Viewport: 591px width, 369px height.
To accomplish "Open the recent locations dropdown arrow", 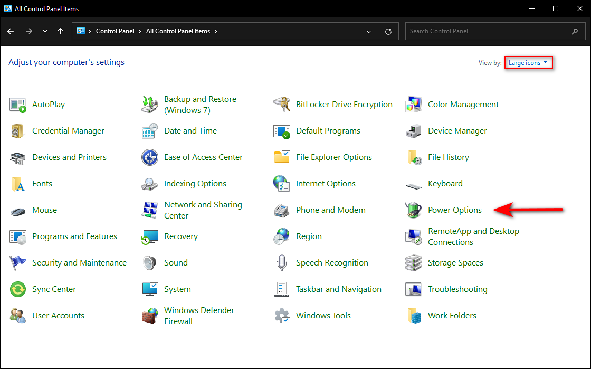I will coord(45,31).
